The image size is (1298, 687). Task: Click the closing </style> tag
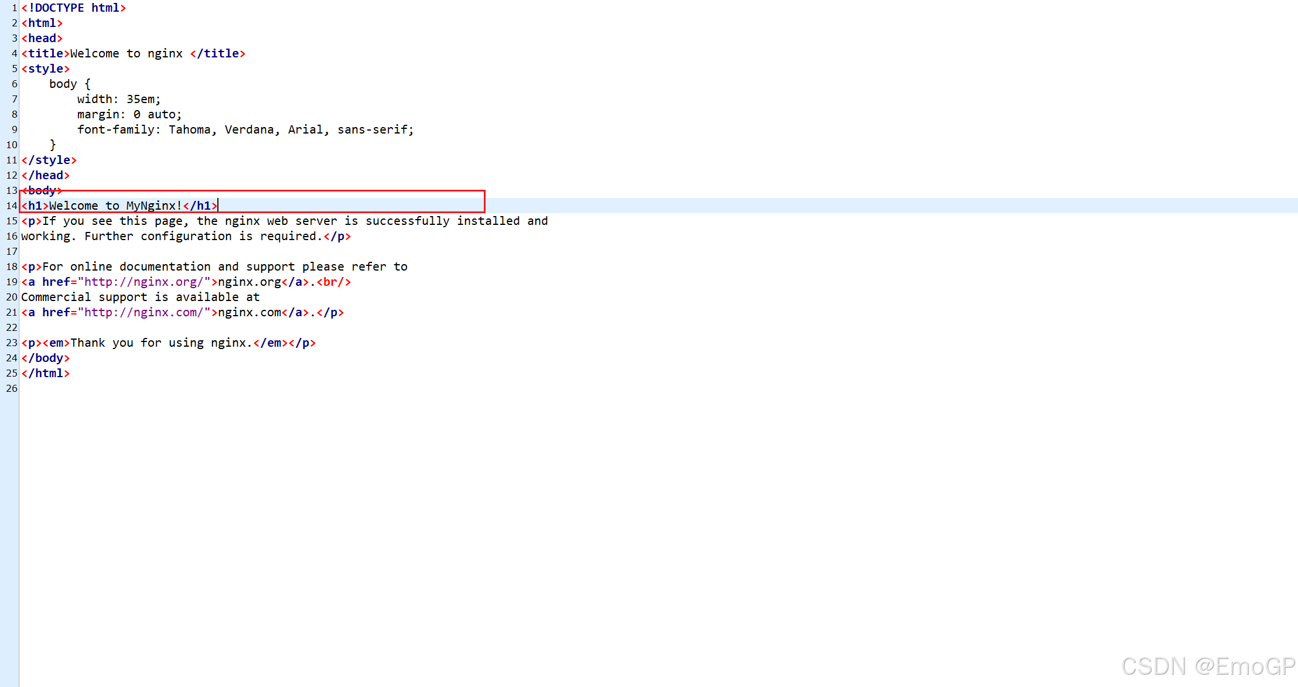49,160
